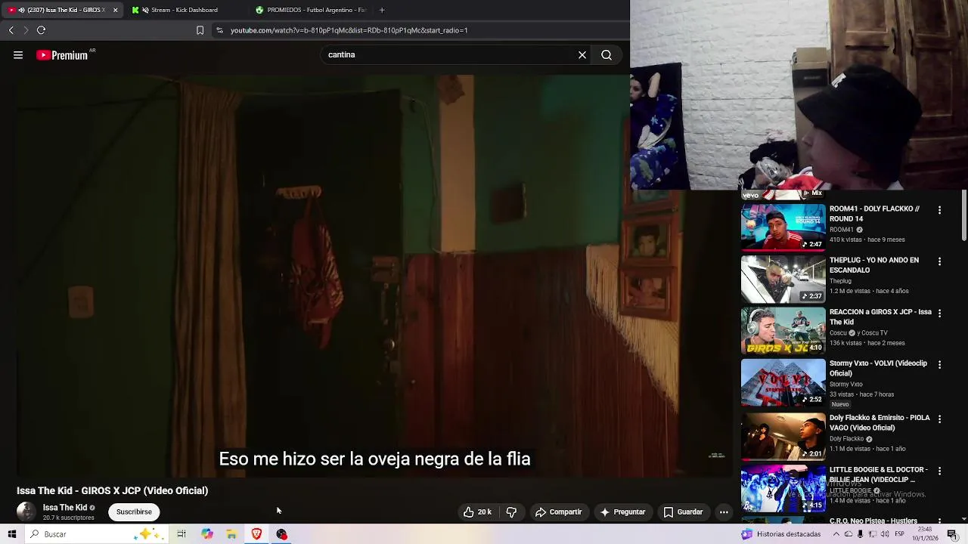The width and height of the screenshot is (968, 544).
Task: Open Brave browser taskbar icon
Action: pos(256,534)
